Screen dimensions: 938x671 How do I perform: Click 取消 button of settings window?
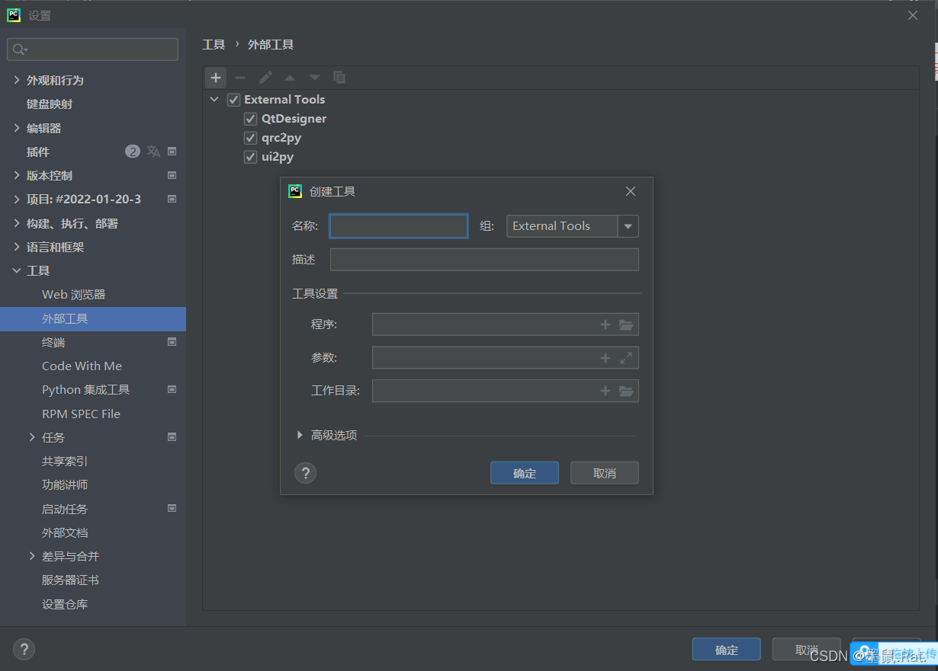(x=807, y=650)
